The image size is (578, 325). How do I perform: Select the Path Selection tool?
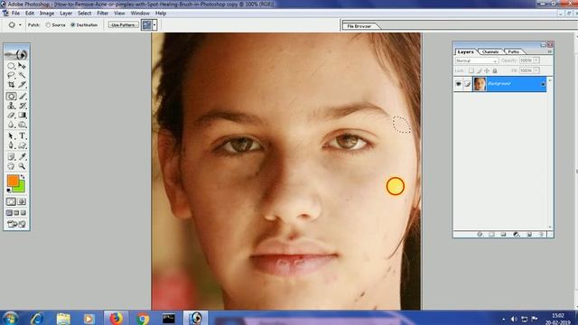coord(11,136)
